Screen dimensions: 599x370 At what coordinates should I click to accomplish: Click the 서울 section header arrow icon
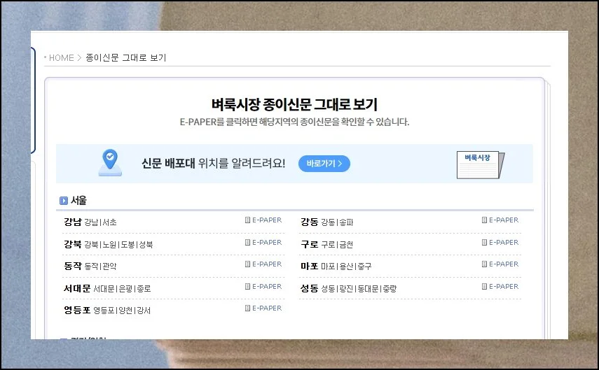(x=64, y=201)
